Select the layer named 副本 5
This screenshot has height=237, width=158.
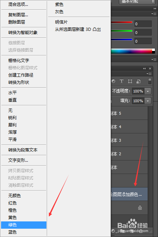point(129,113)
